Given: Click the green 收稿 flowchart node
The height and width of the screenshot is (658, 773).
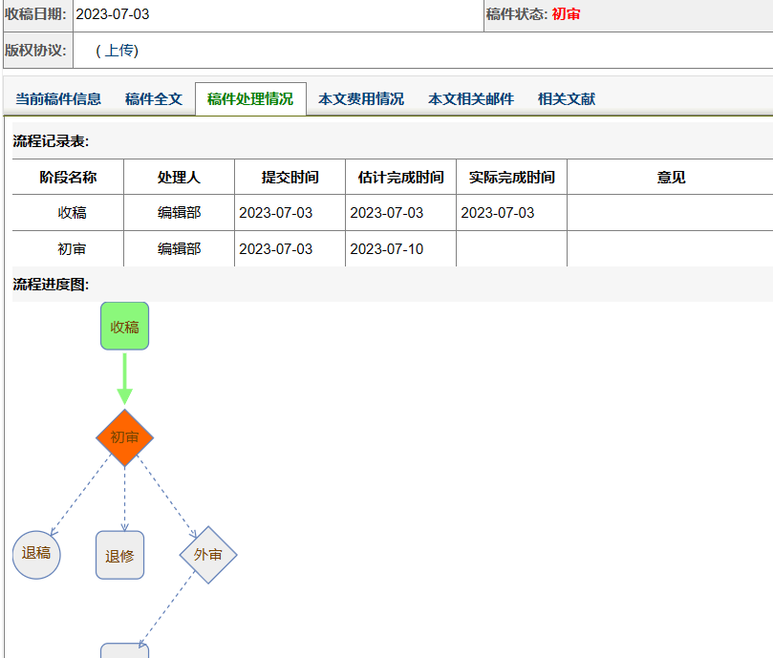Looking at the screenshot, I should 124,327.
